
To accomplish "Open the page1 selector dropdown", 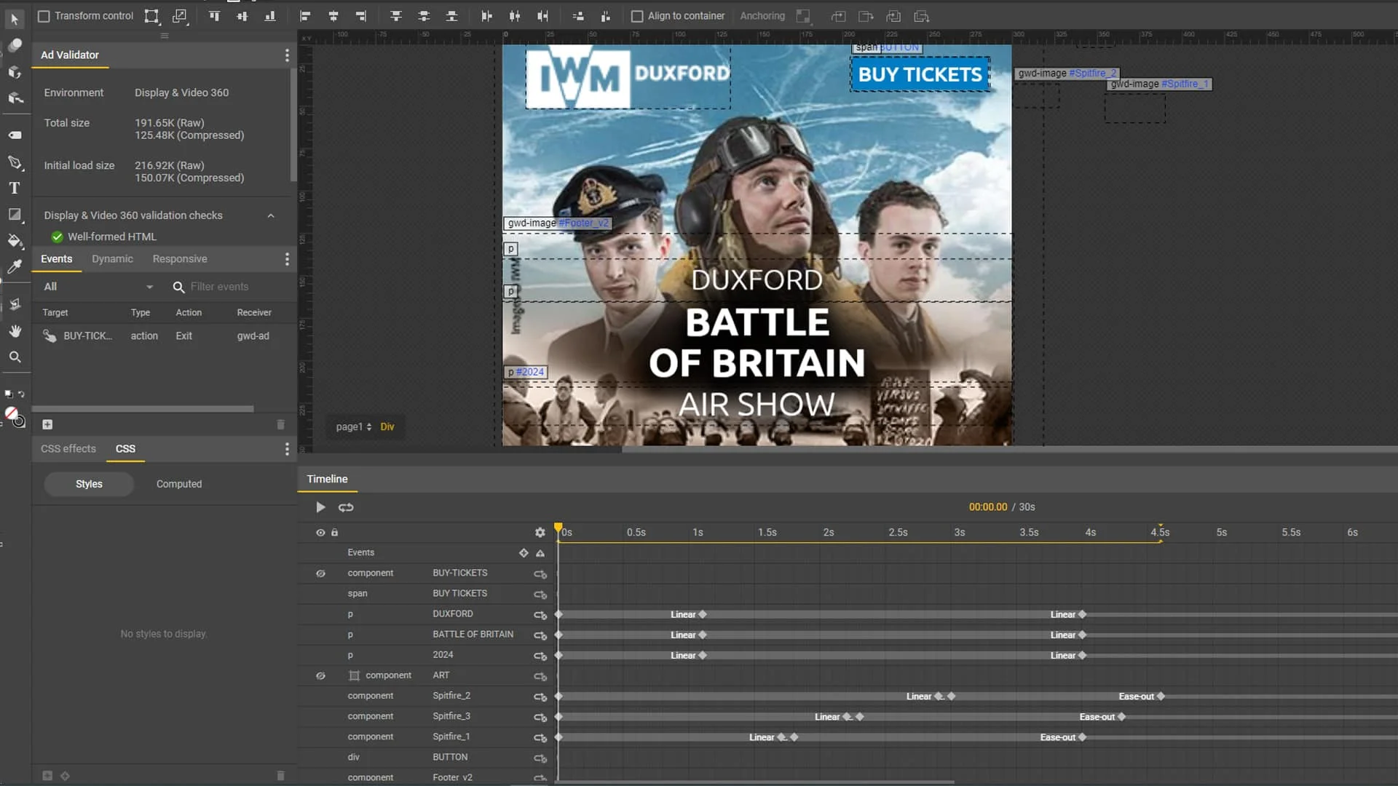I will coord(354,426).
